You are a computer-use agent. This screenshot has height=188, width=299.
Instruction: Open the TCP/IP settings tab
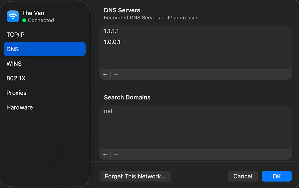(x=16, y=35)
